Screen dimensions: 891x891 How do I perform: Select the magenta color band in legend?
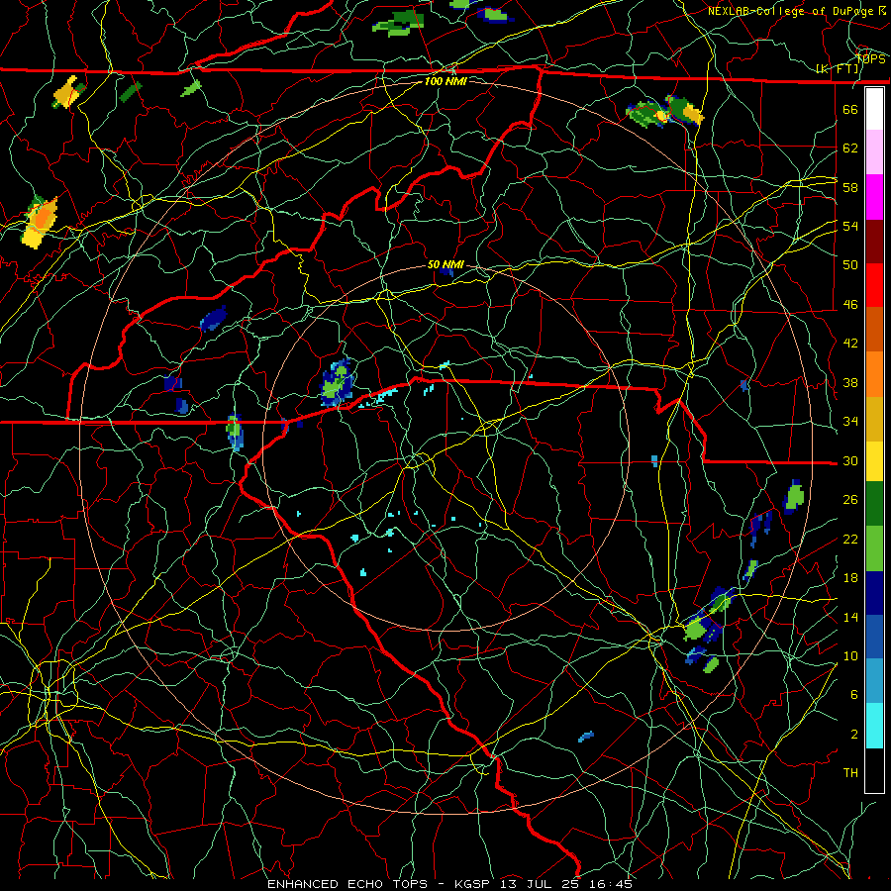point(874,197)
